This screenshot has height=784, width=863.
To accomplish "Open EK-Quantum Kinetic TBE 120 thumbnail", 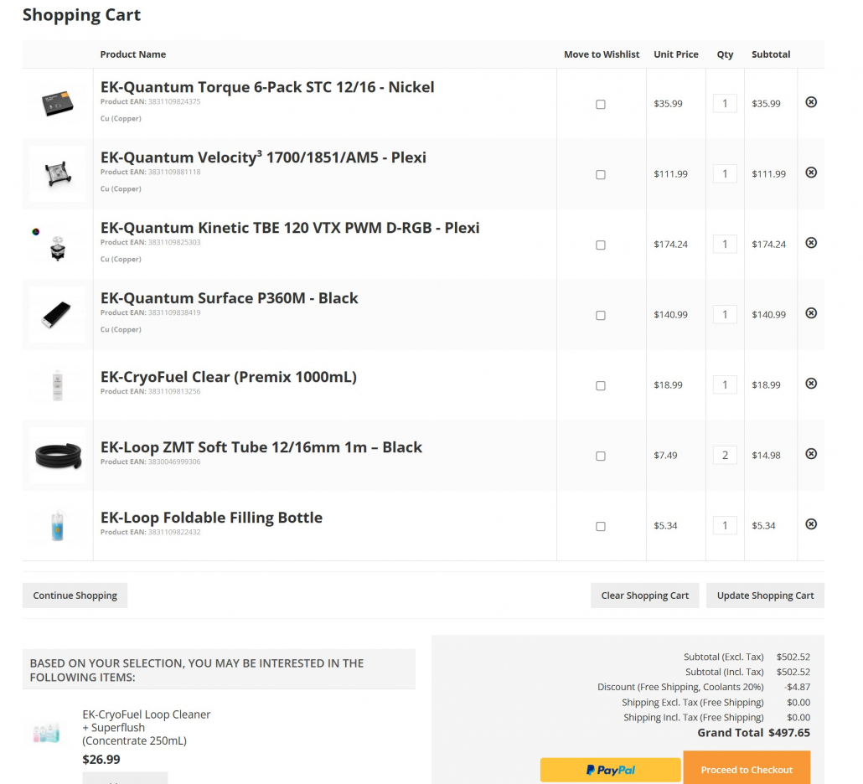I will 57,245.
